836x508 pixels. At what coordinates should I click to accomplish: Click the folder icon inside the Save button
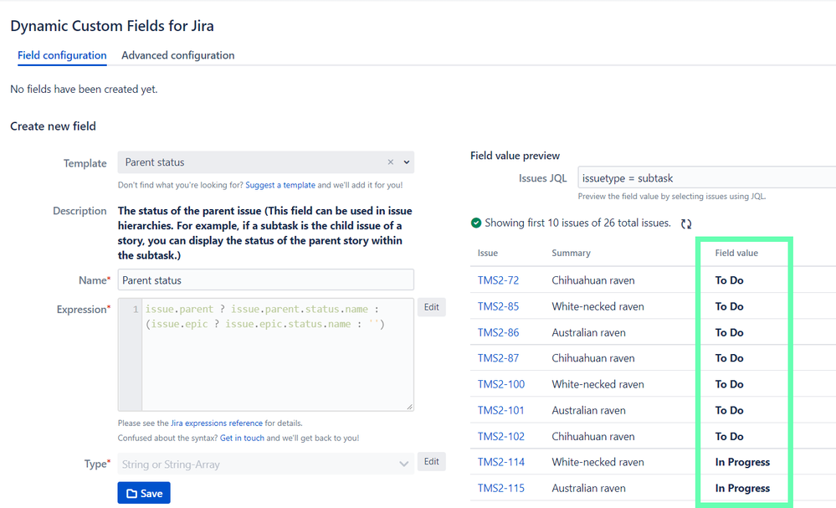(x=131, y=492)
